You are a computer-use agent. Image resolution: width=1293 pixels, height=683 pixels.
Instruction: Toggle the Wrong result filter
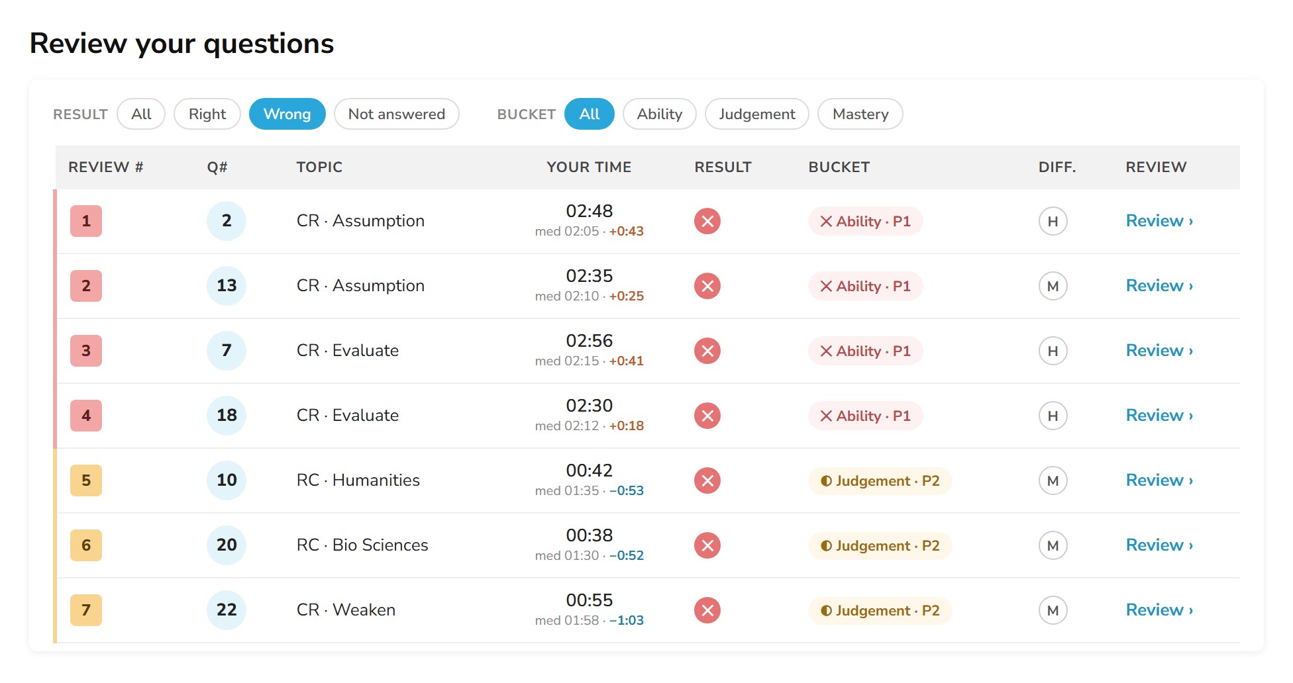coord(287,114)
